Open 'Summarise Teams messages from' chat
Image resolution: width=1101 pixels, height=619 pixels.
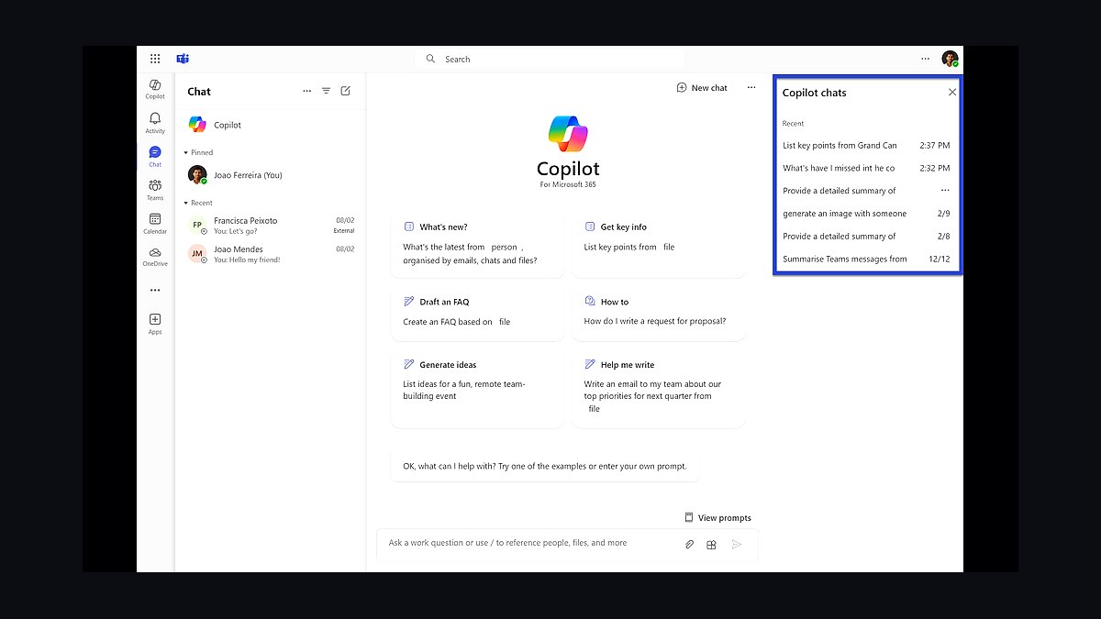tap(866, 259)
